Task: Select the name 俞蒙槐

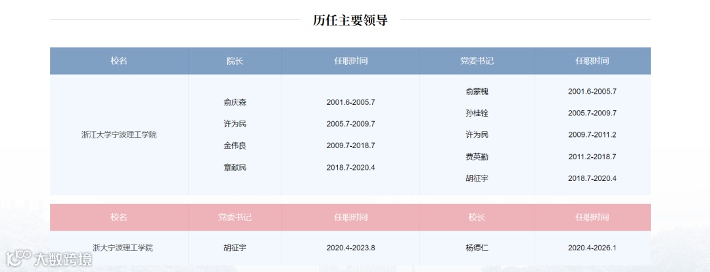Action: click(477, 92)
